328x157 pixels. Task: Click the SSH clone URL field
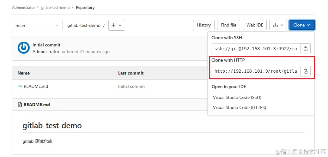256,49
